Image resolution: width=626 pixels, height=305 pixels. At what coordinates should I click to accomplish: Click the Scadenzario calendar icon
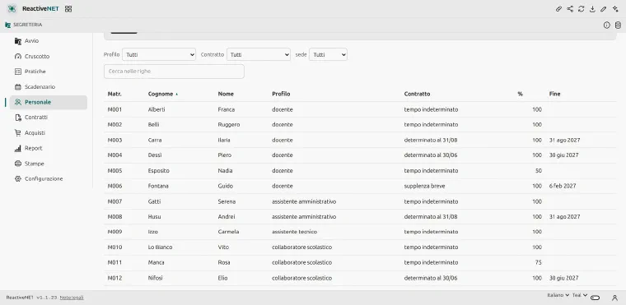click(x=17, y=86)
